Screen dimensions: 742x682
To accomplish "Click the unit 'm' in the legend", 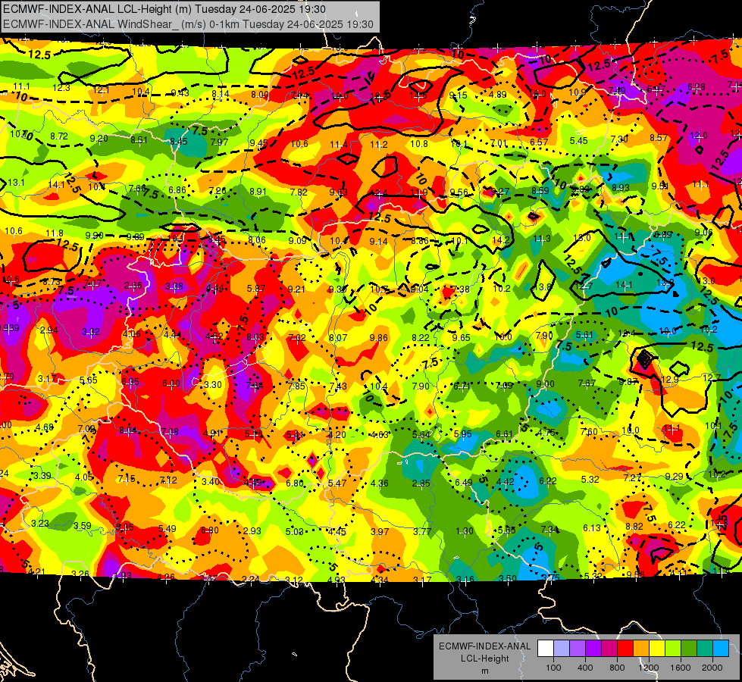I will tap(484, 671).
